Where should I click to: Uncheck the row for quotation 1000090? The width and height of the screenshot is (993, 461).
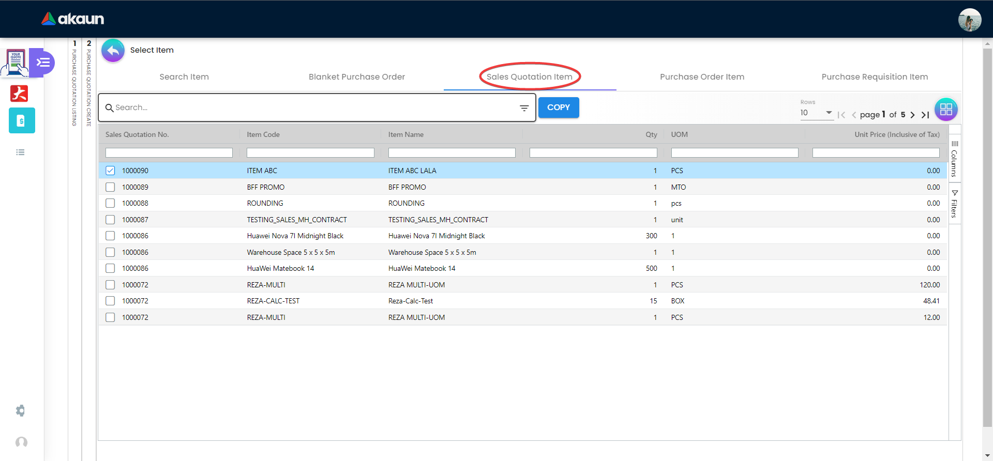110,171
